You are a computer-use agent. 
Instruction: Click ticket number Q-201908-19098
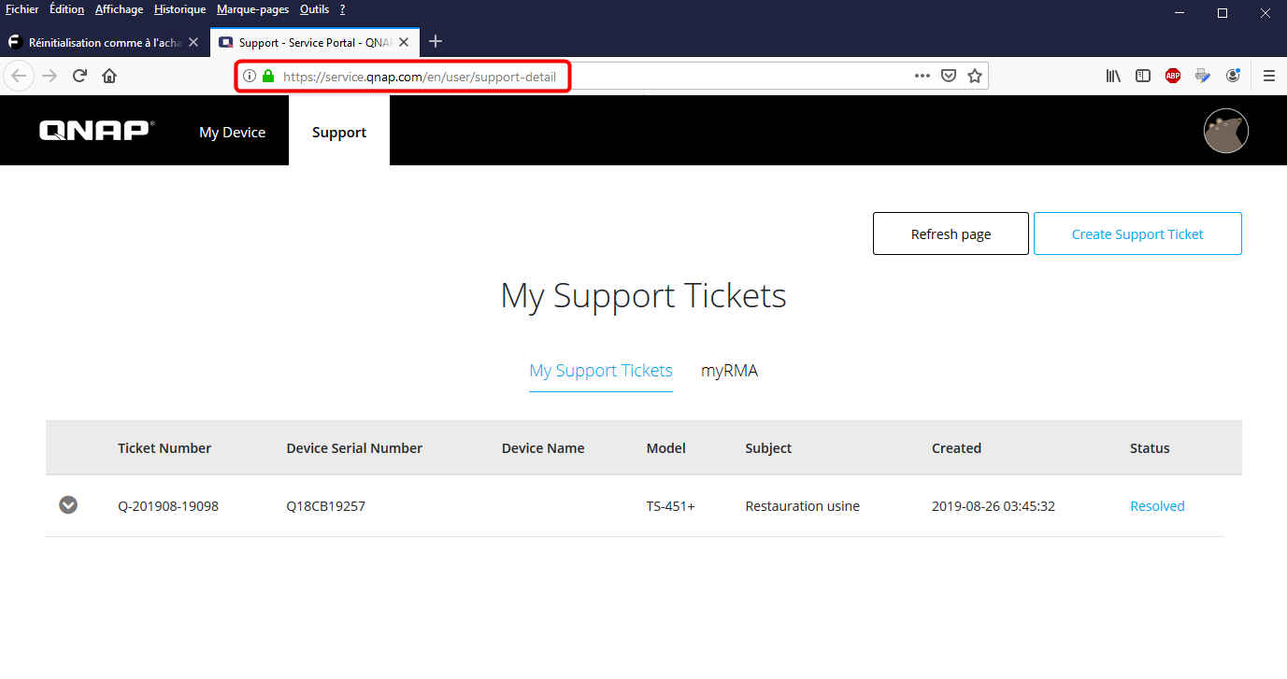(168, 506)
